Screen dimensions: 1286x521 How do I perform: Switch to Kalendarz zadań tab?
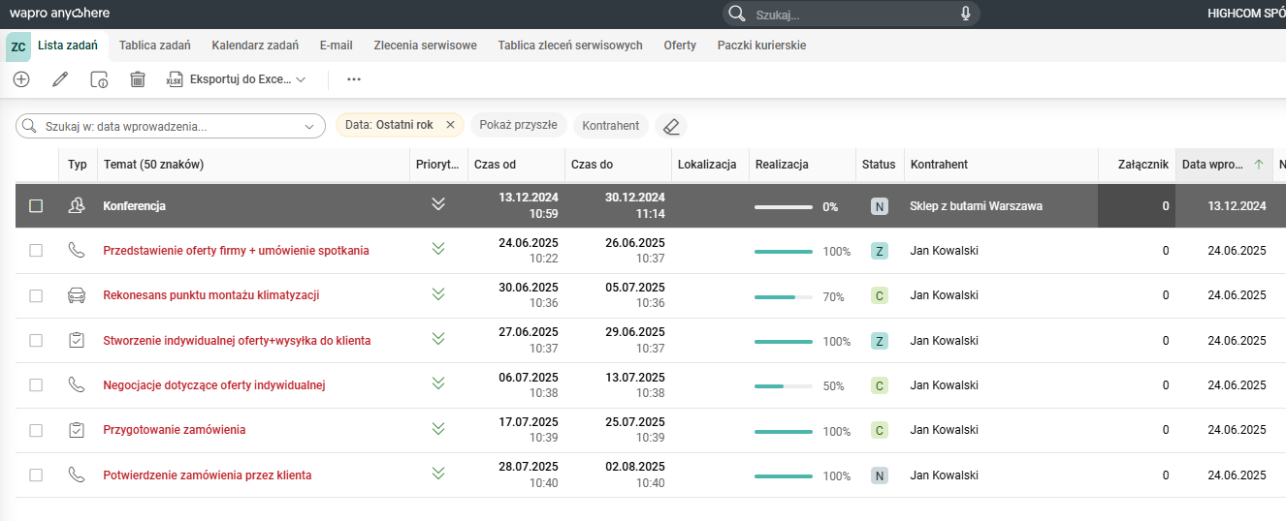click(255, 46)
